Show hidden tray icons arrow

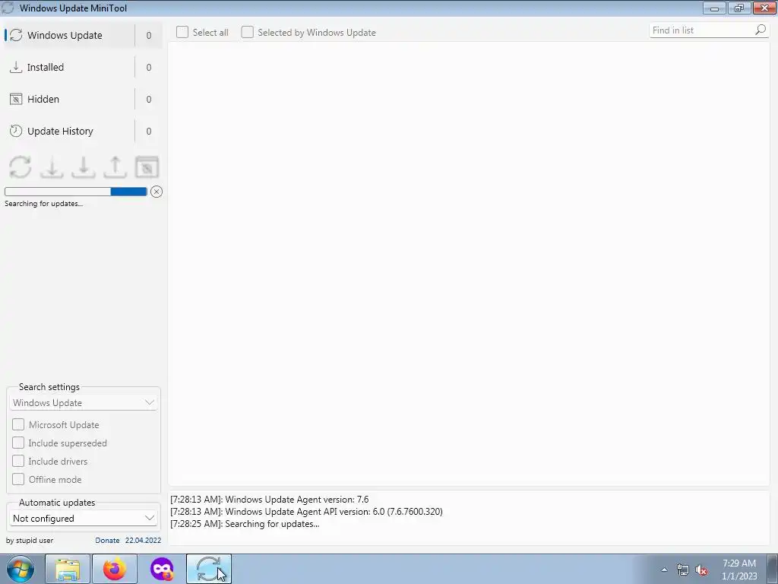664,570
